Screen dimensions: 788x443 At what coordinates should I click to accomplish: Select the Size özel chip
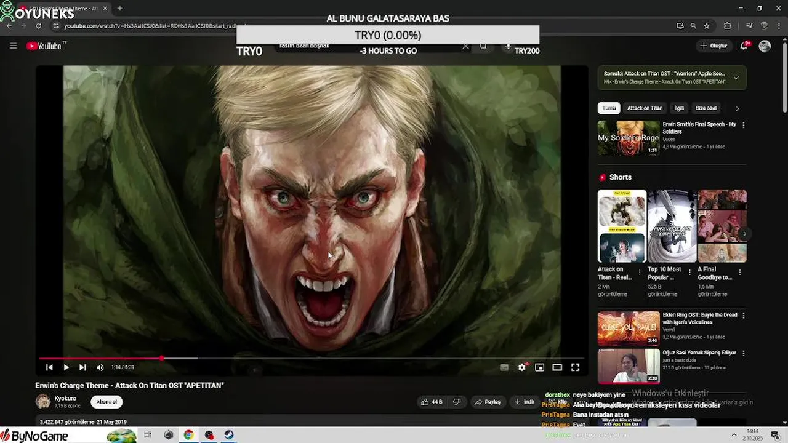tap(706, 108)
